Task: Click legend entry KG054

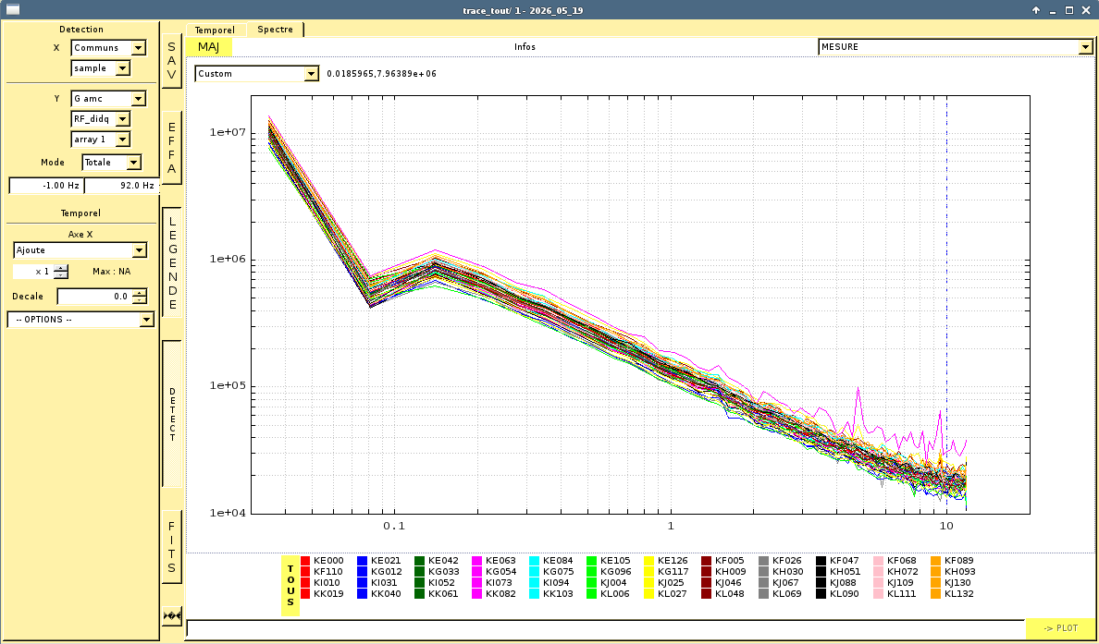Action: [500, 572]
